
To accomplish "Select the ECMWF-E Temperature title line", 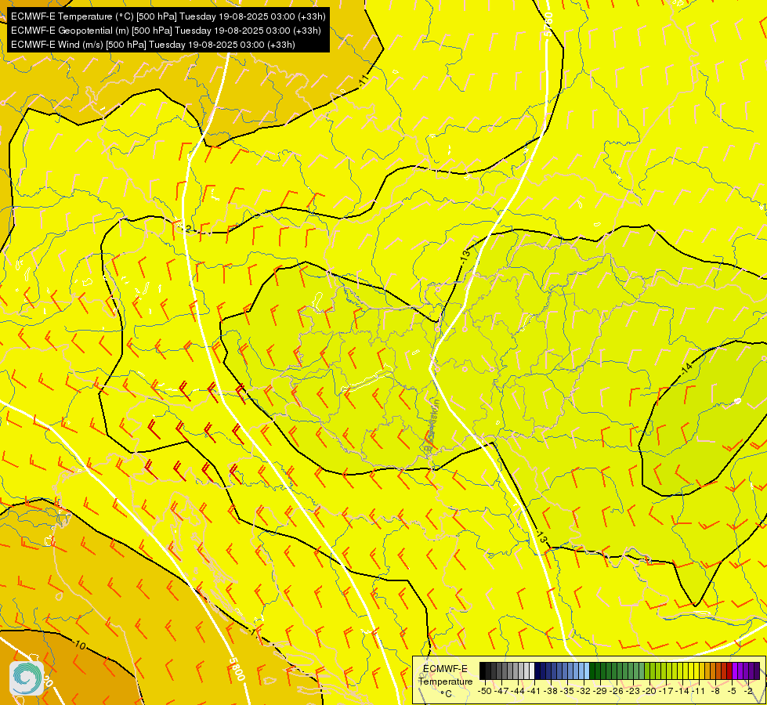I will [168, 16].
